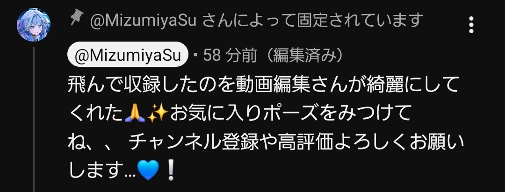
Task: Click the pushpin pinned-comment icon
Action: (77, 17)
